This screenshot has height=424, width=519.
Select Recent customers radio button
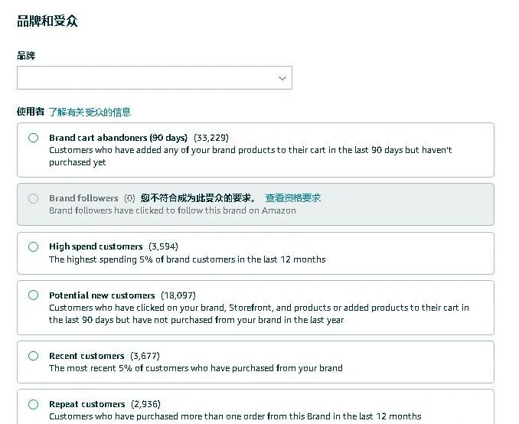click(33, 356)
